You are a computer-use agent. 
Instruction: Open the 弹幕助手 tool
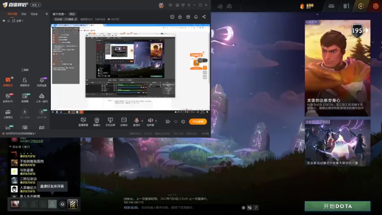8,82
